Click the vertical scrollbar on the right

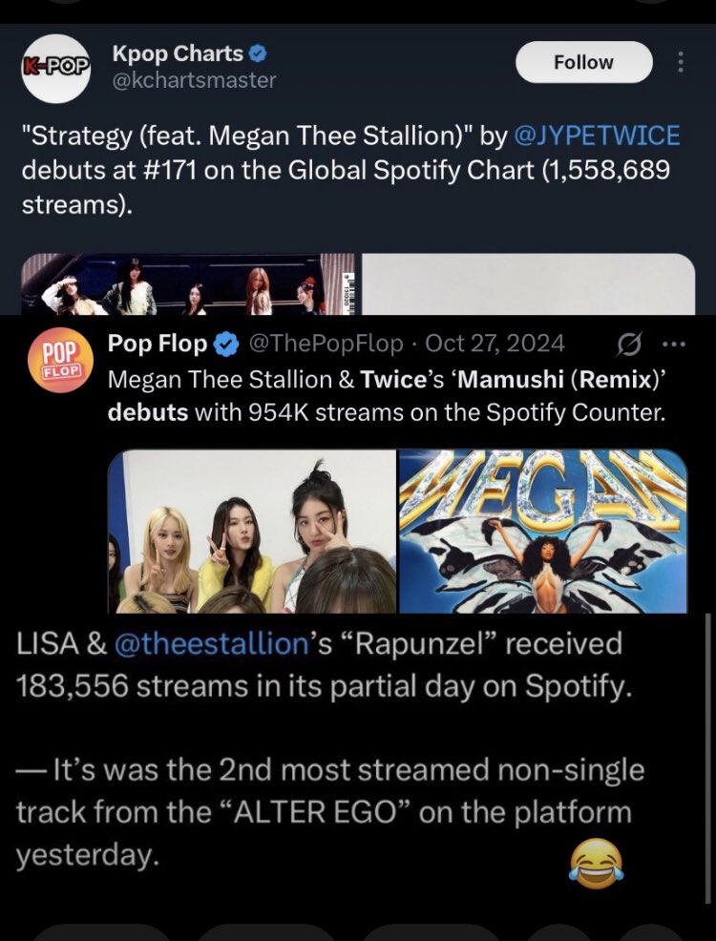pyautogui.click(x=708, y=758)
